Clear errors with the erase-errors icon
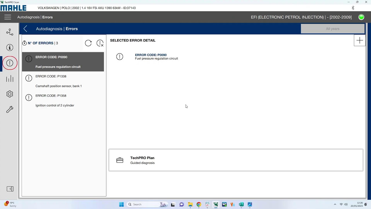Screen dimensions: 371x209 click(100, 43)
